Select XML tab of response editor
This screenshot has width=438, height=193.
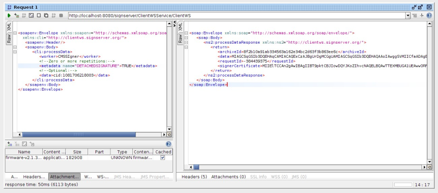[x=180, y=27]
